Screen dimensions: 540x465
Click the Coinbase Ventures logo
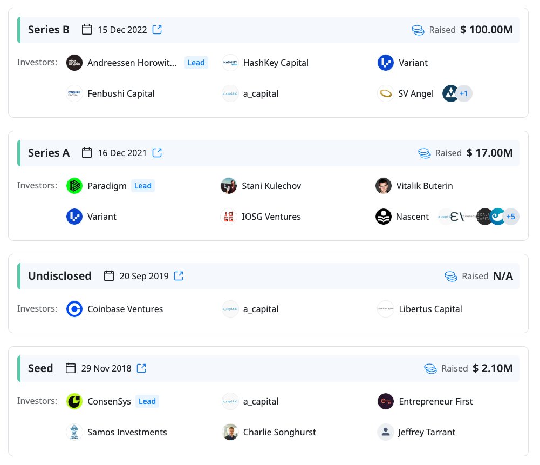(x=74, y=309)
